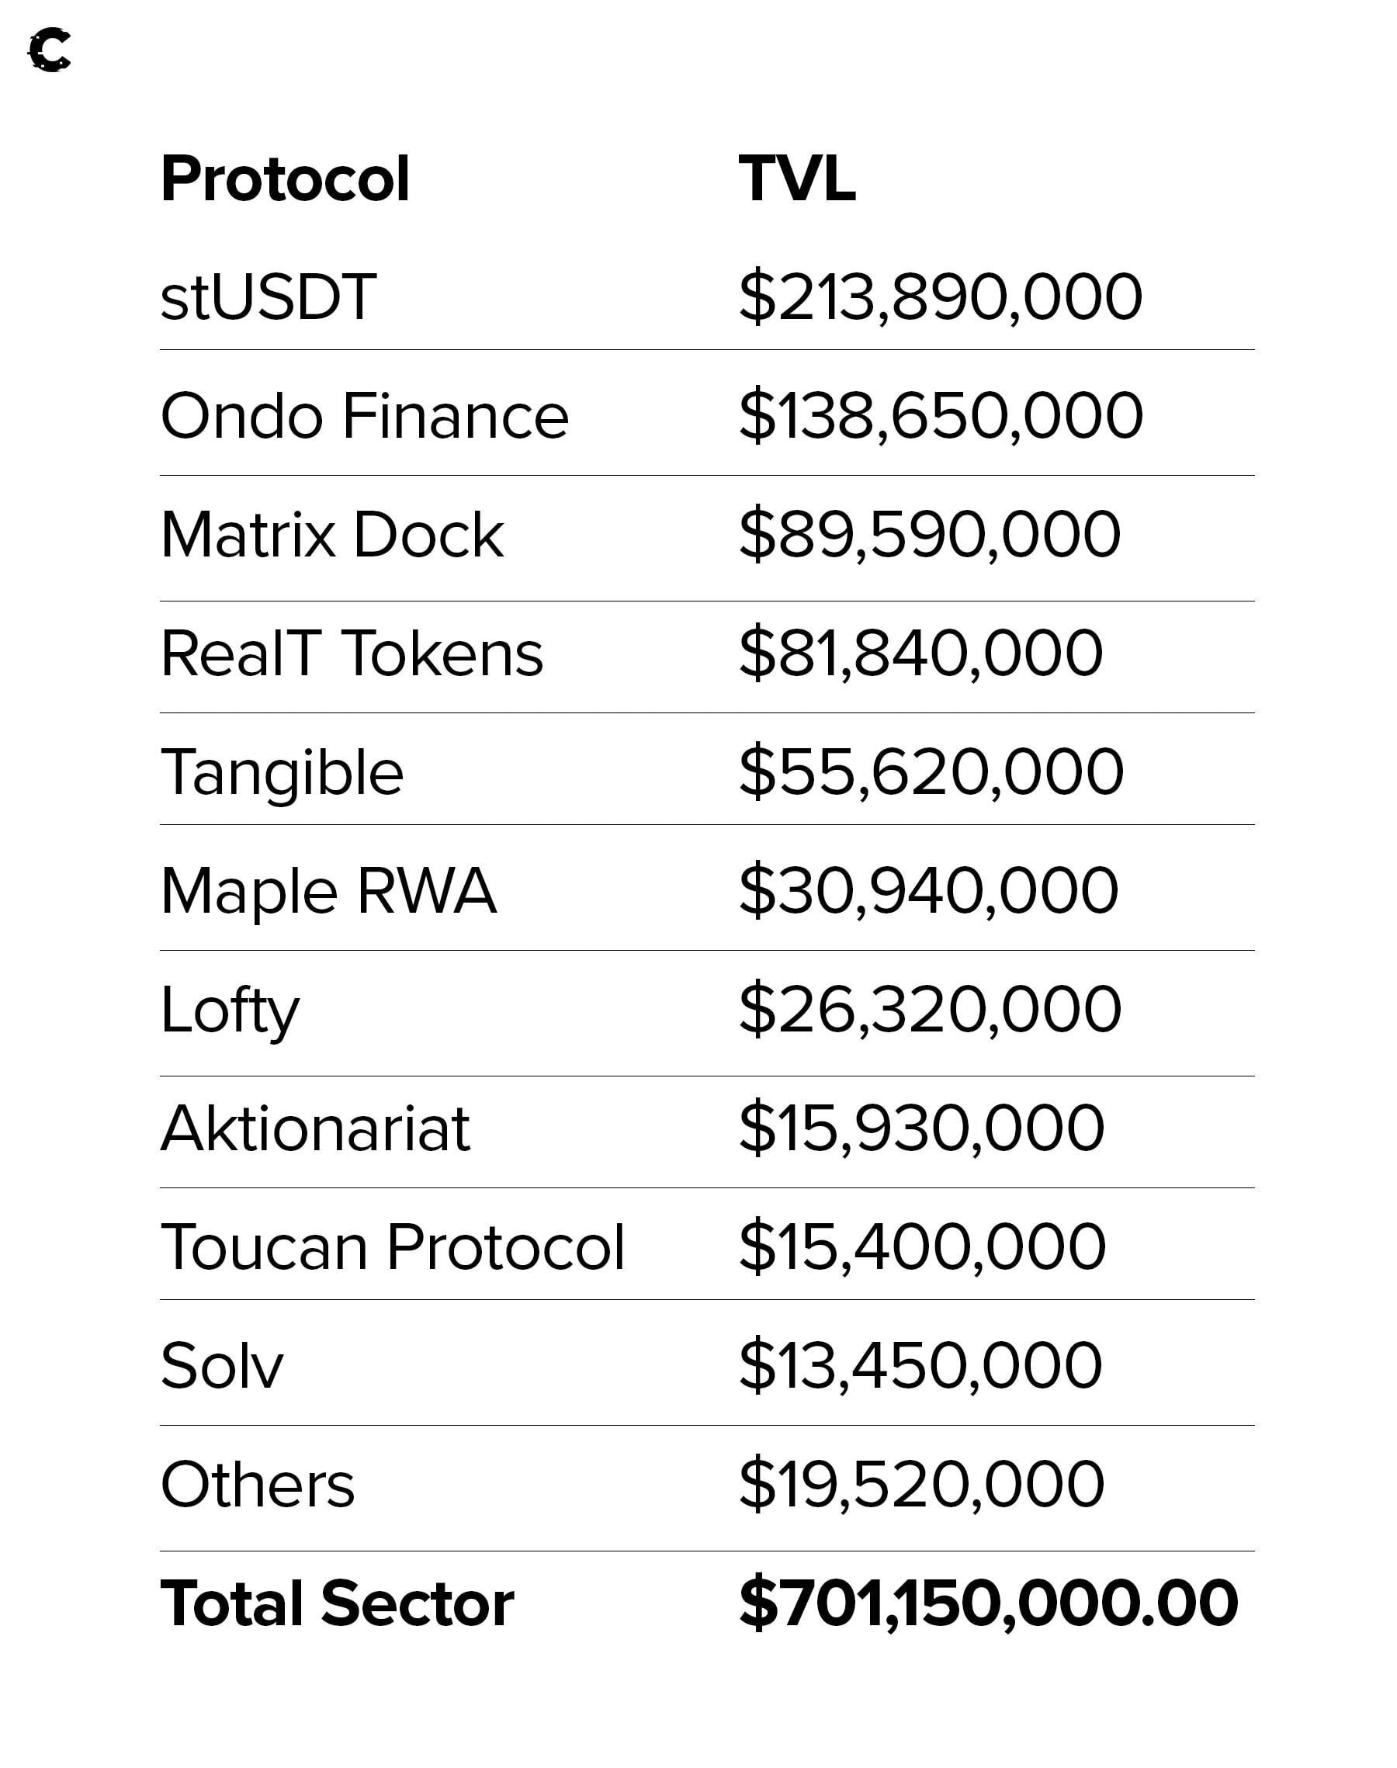Click the $15,400,000 TVL value
Image resolution: width=1397 pixels, height=1768 pixels.
(x=922, y=1248)
